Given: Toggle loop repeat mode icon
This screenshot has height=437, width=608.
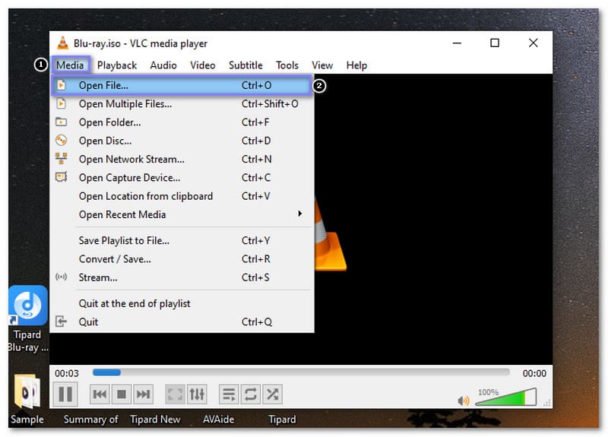Looking at the screenshot, I should click(x=251, y=394).
